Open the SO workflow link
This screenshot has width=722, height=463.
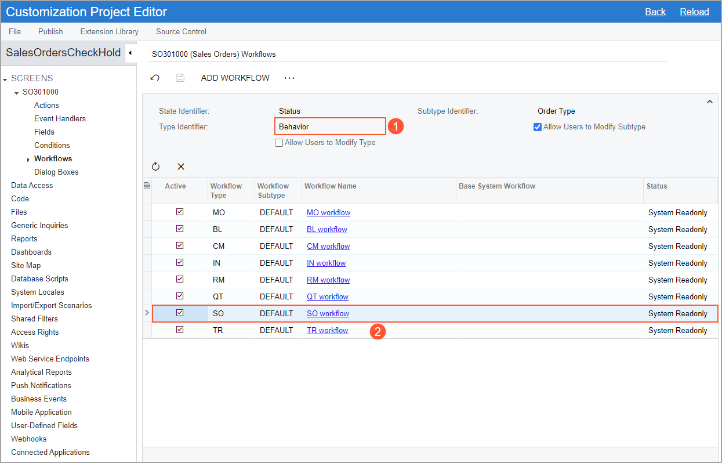tap(328, 314)
